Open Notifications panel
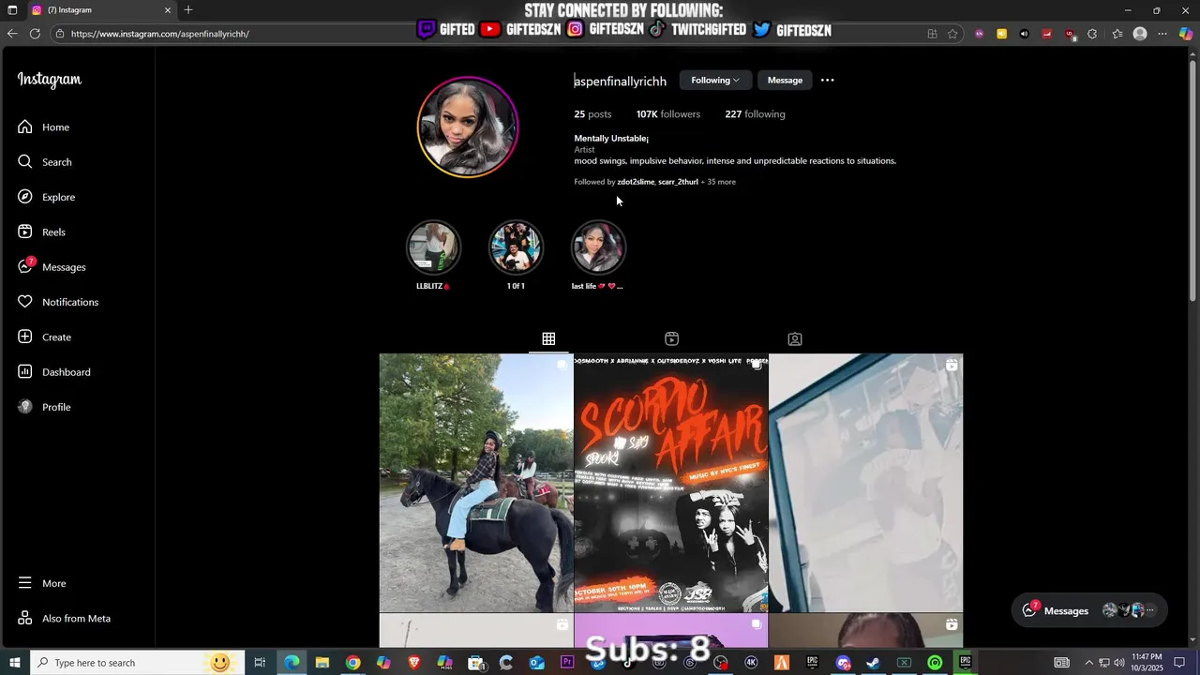Screen dimensions: 1200x675 click(57, 302)
